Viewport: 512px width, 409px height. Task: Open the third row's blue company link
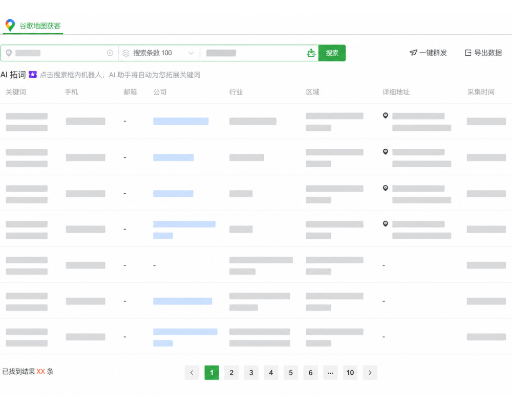173,193
